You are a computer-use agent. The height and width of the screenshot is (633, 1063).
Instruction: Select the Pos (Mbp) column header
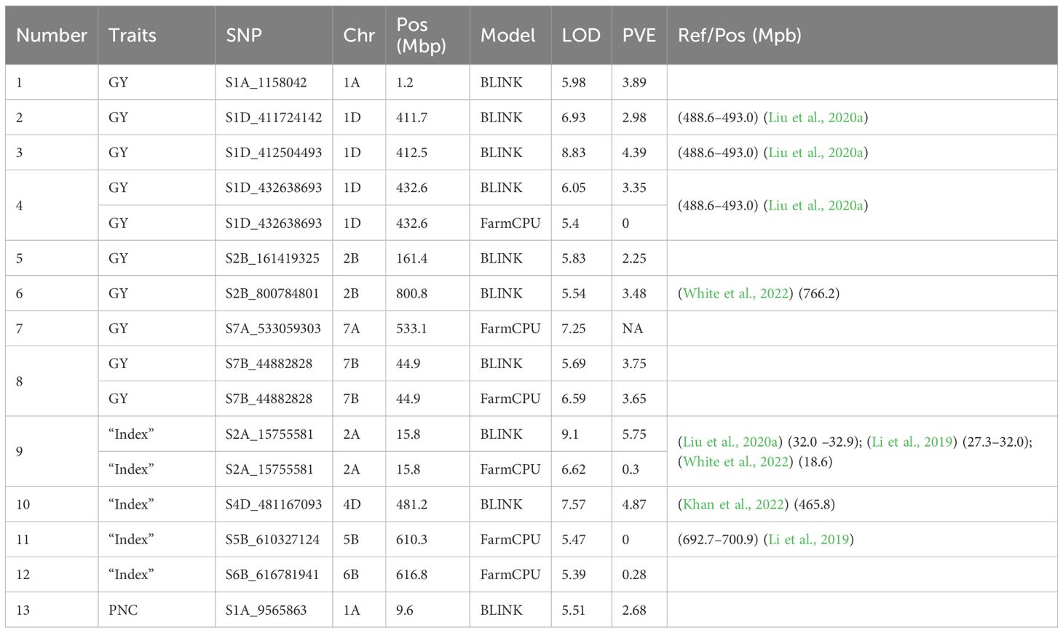click(x=421, y=36)
